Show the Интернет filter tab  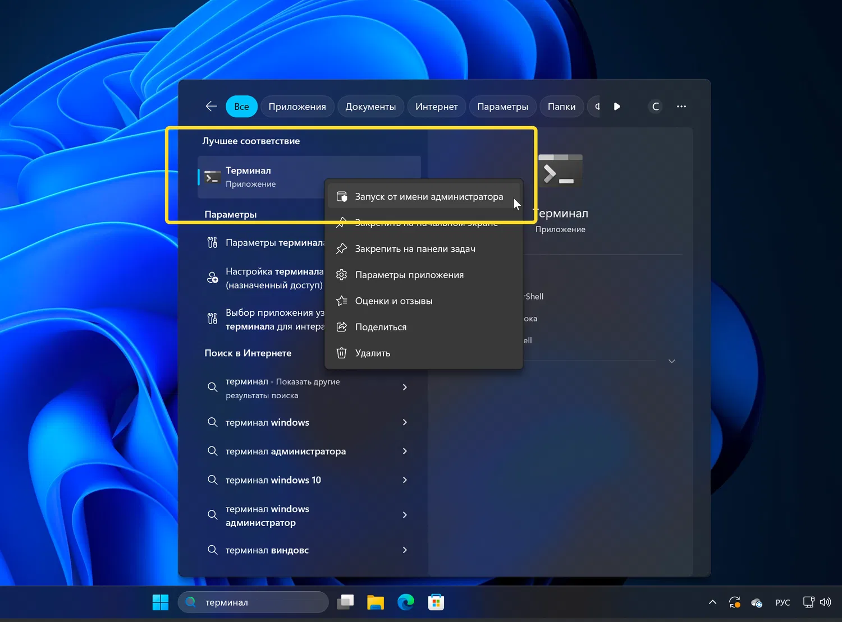[x=436, y=107]
